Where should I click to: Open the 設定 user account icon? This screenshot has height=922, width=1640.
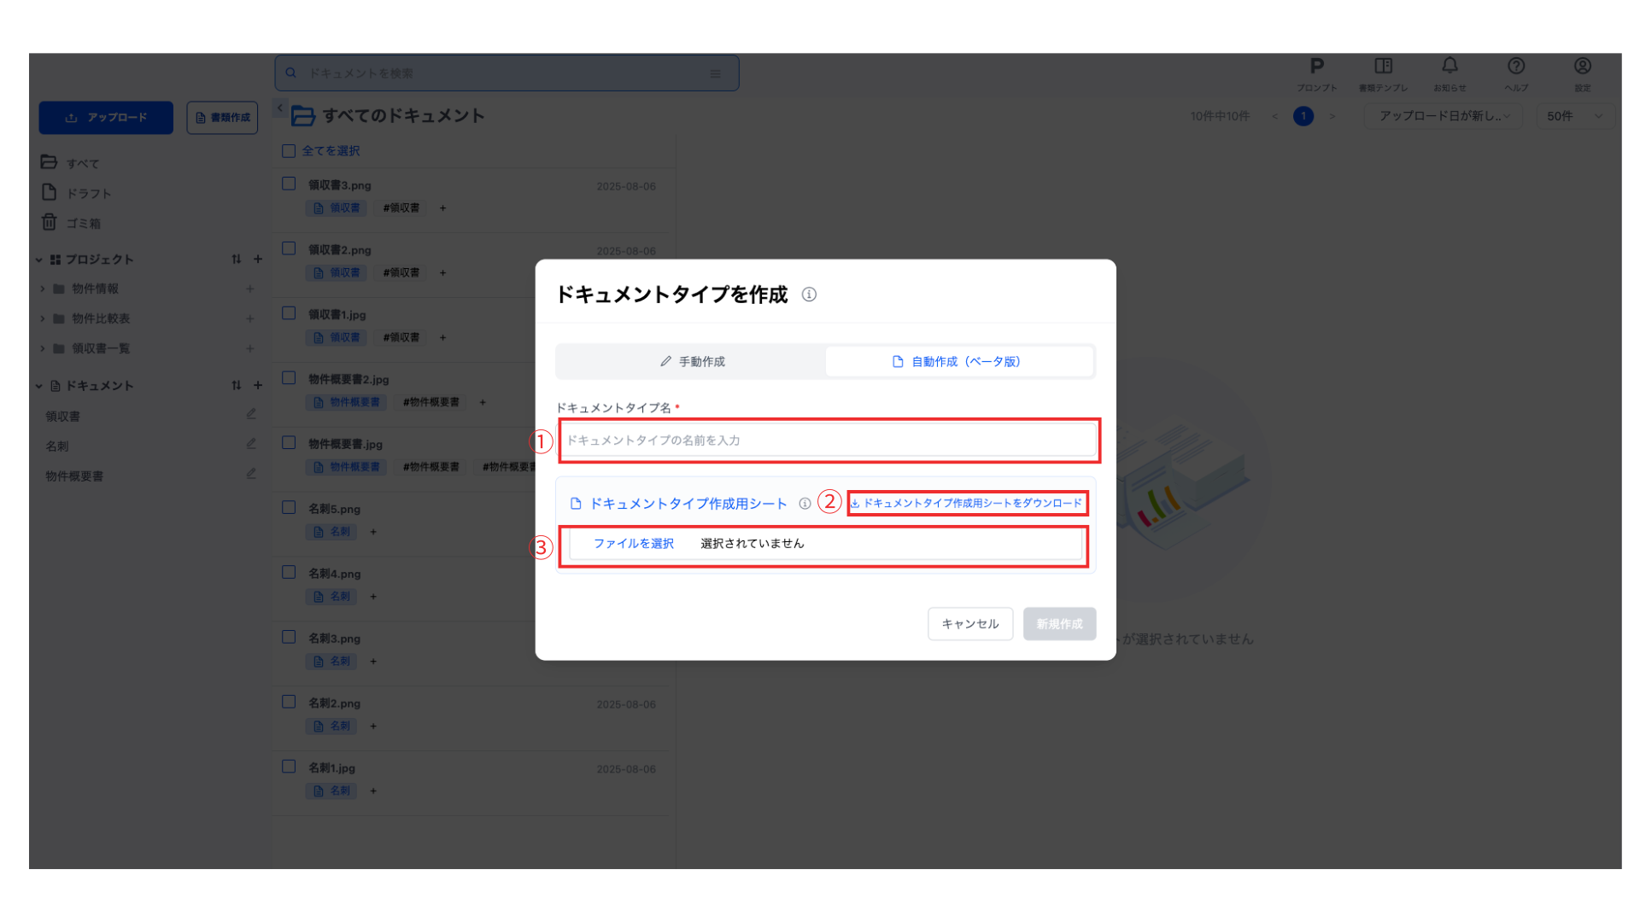point(1582,67)
